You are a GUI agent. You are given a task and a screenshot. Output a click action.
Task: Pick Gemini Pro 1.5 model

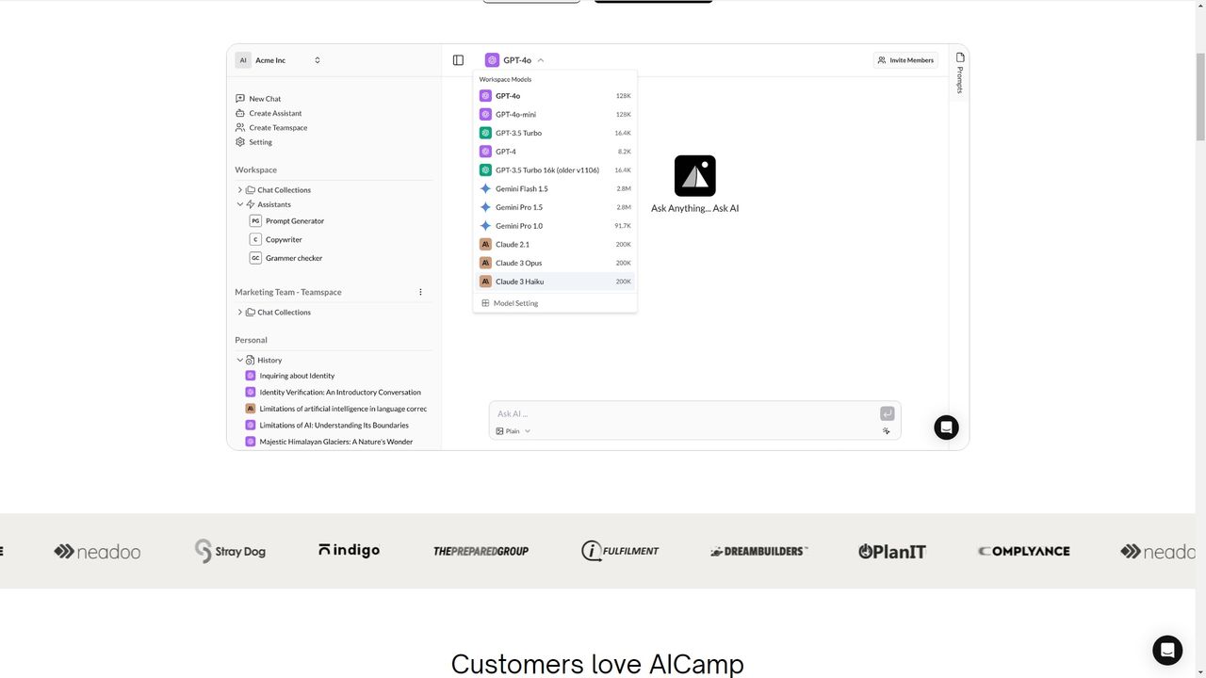[x=555, y=207]
